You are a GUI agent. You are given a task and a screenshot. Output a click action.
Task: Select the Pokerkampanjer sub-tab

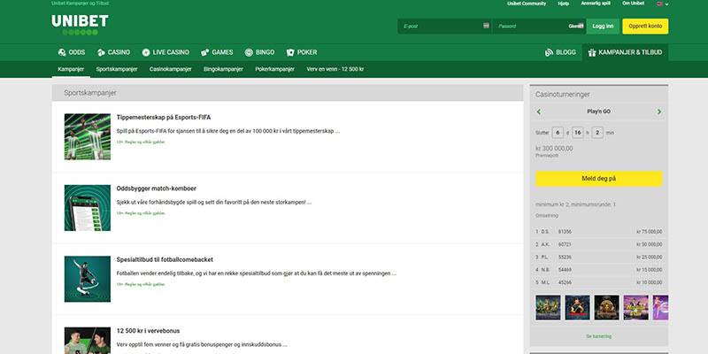pyautogui.click(x=274, y=69)
